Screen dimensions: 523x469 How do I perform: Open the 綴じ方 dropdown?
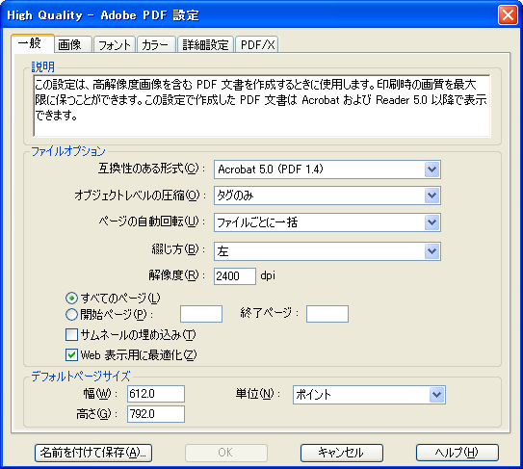327,251
